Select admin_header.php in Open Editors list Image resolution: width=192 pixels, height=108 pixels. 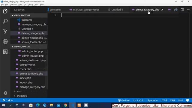[32, 38]
